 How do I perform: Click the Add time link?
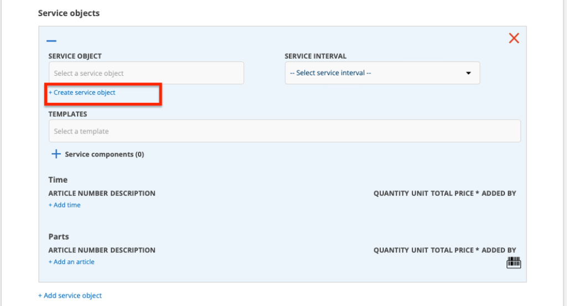(64, 205)
